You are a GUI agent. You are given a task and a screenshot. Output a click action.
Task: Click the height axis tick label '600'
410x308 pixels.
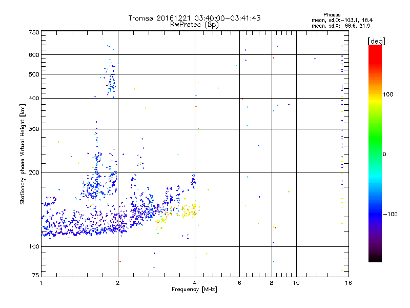pos(34,55)
